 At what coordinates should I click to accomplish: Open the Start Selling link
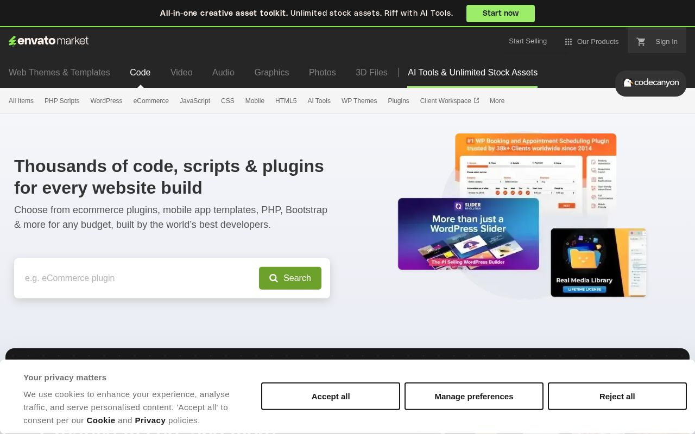click(528, 41)
